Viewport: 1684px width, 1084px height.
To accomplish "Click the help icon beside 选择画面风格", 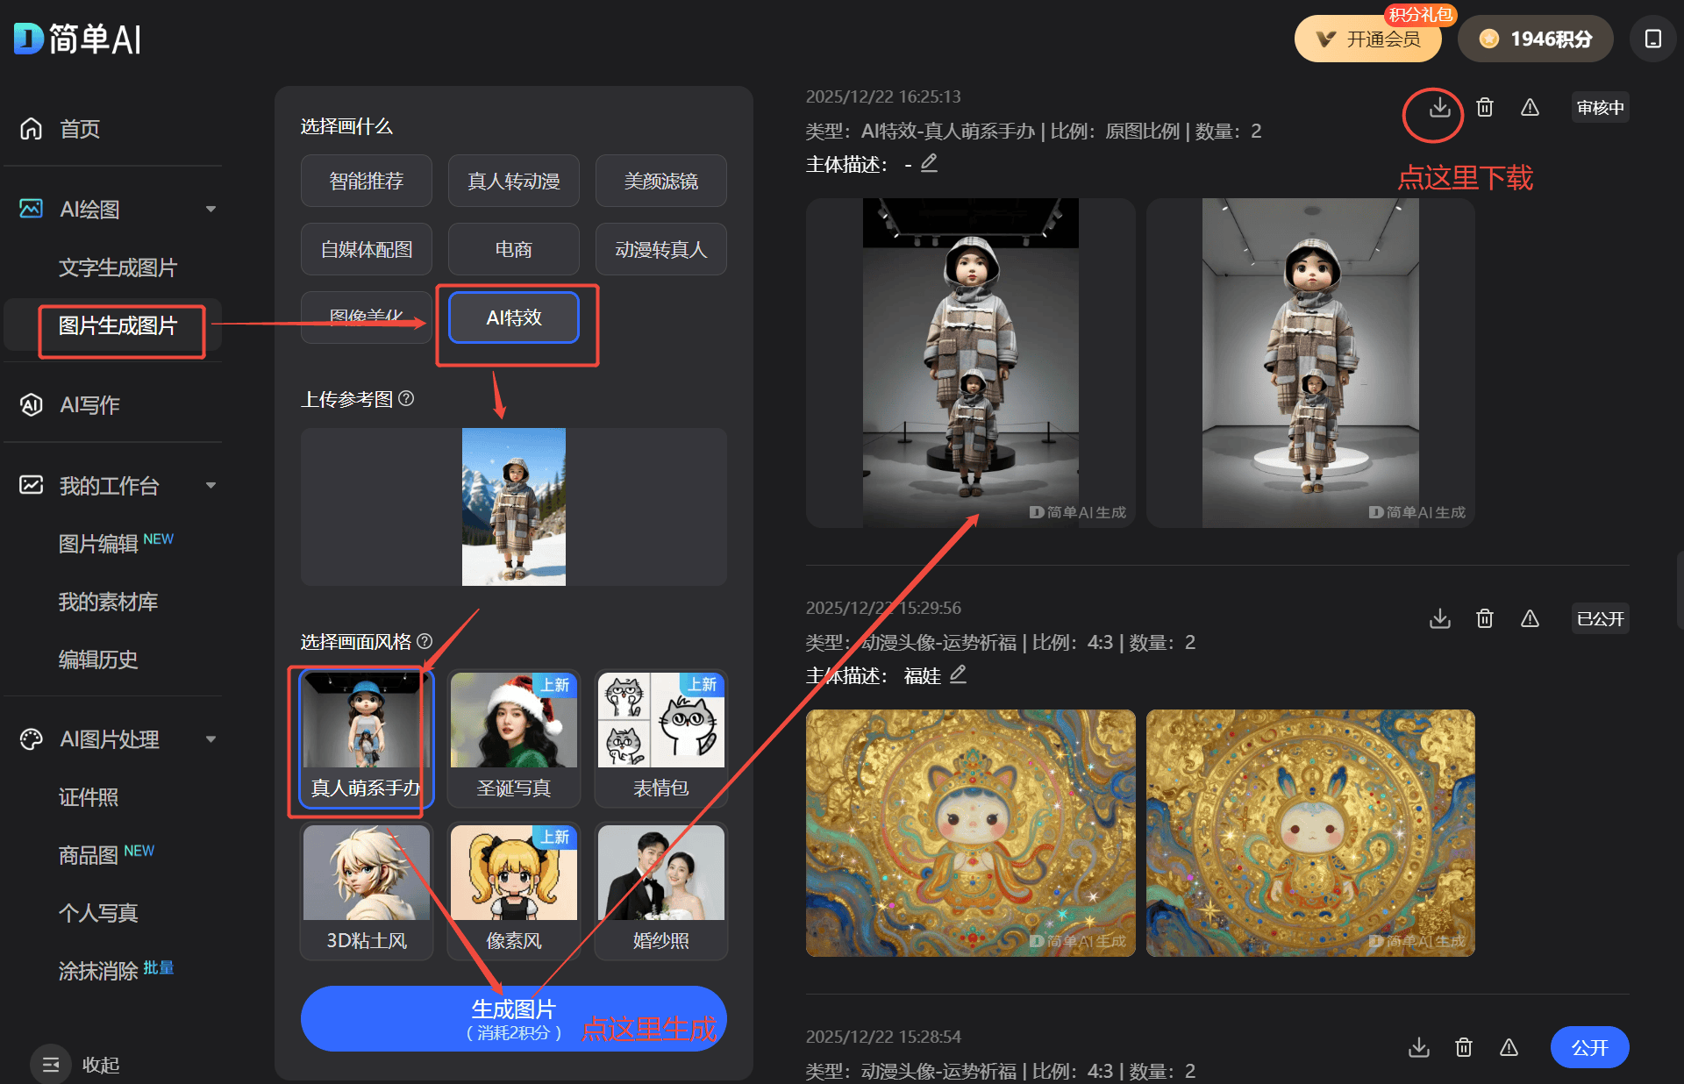I will (x=425, y=641).
